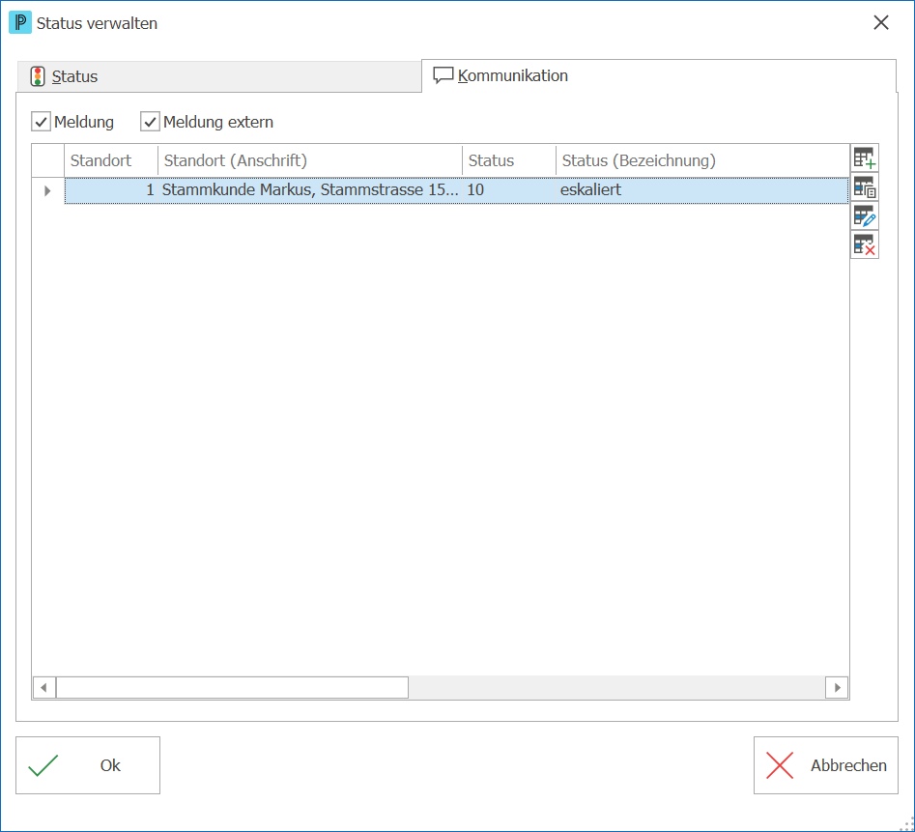Close the Status verwalten dialog
Viewport: 915px width, 832px height.
[881, 23]
